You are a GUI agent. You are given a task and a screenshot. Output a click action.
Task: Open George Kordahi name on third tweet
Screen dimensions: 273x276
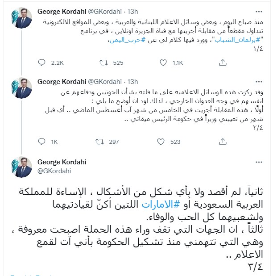click(62, 162)
